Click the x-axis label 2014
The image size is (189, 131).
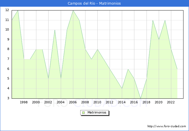[x=122, y=102]
